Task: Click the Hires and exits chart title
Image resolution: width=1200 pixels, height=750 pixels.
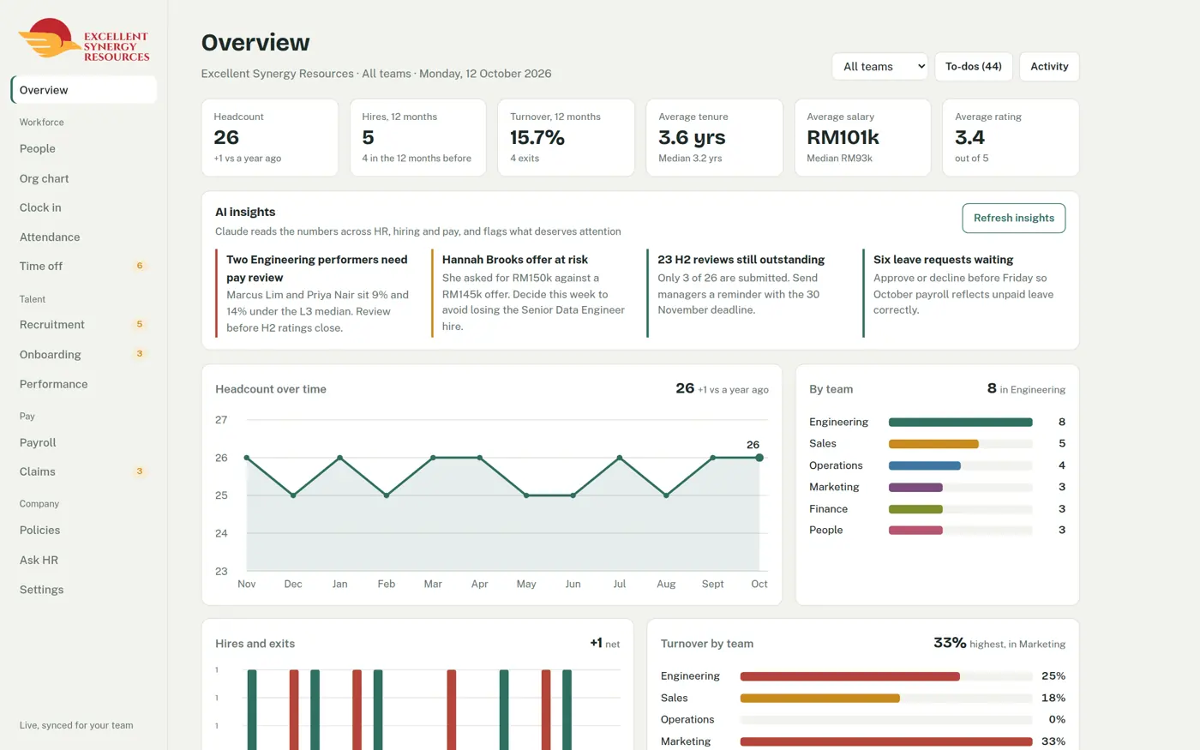Action: pyautogui.click(x=255, y=644)
